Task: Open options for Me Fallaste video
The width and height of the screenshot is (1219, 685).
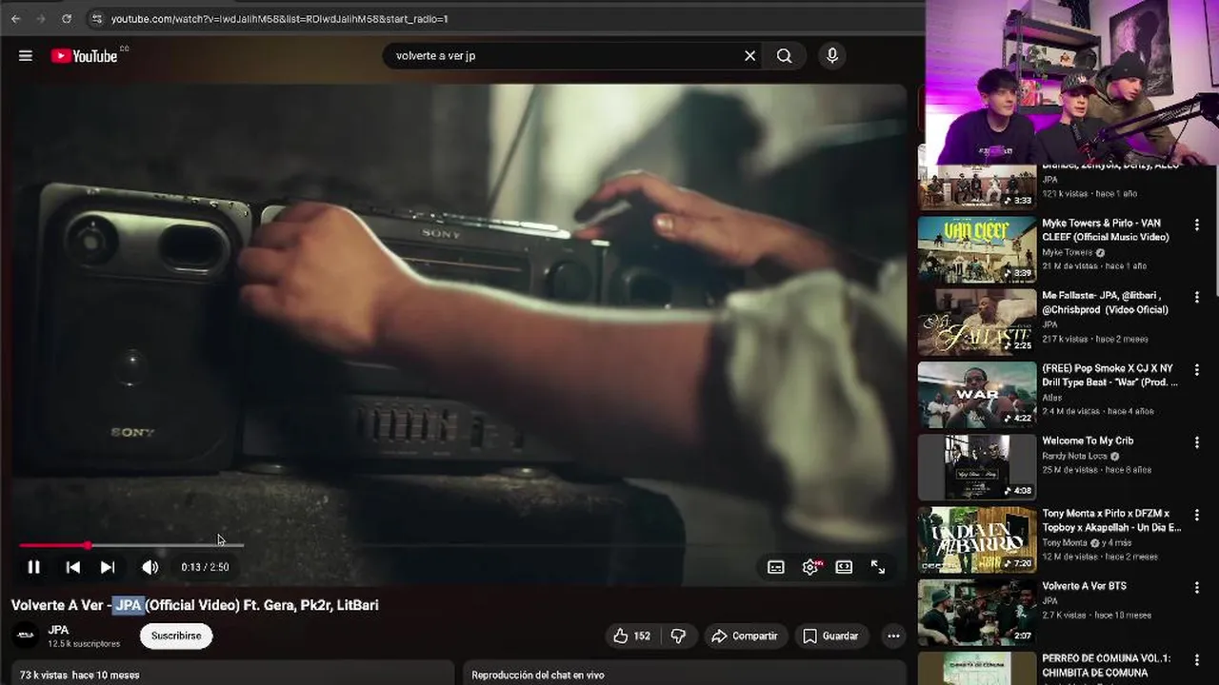Action: coord(1197,298)
